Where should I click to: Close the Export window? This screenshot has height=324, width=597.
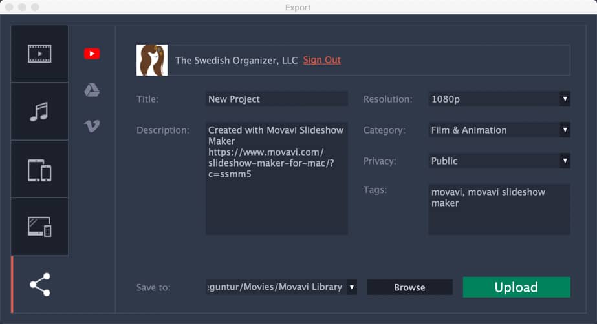10,7
